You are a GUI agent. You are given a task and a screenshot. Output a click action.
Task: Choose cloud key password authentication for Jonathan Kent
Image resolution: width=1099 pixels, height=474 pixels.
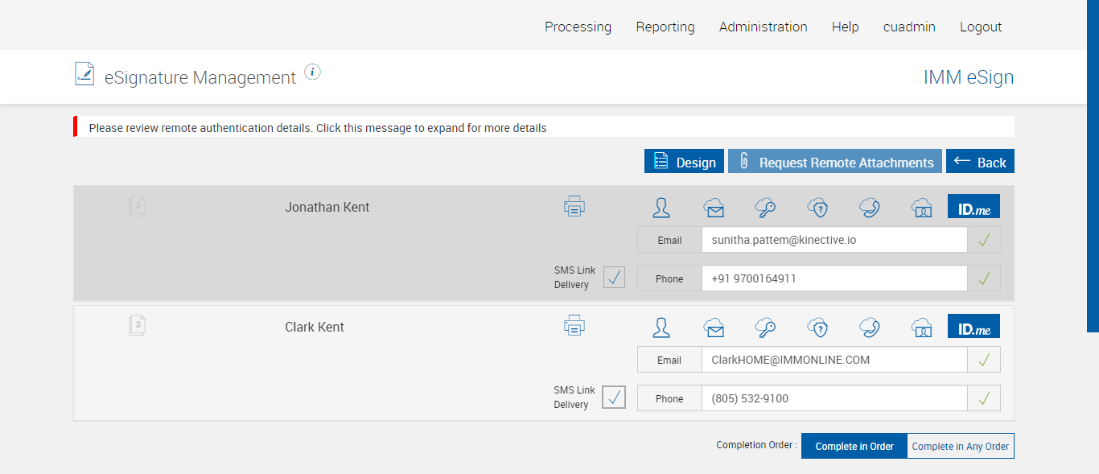(765, 208)
